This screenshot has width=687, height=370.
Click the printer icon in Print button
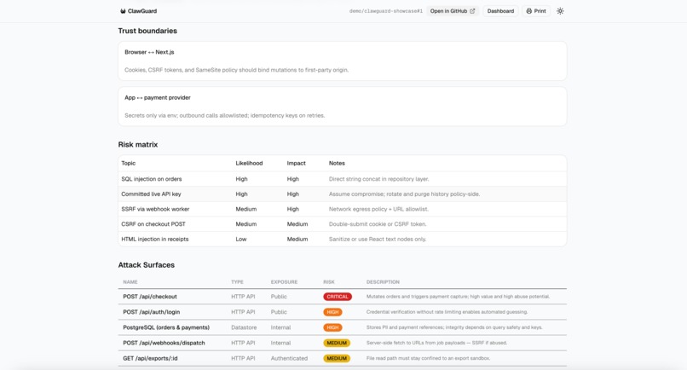(528, 11)
